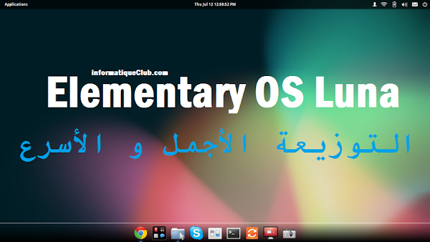This screenshot has width=430, height=242.
Task: Open the red screen recorder icon
Action: tap(271, 233)
